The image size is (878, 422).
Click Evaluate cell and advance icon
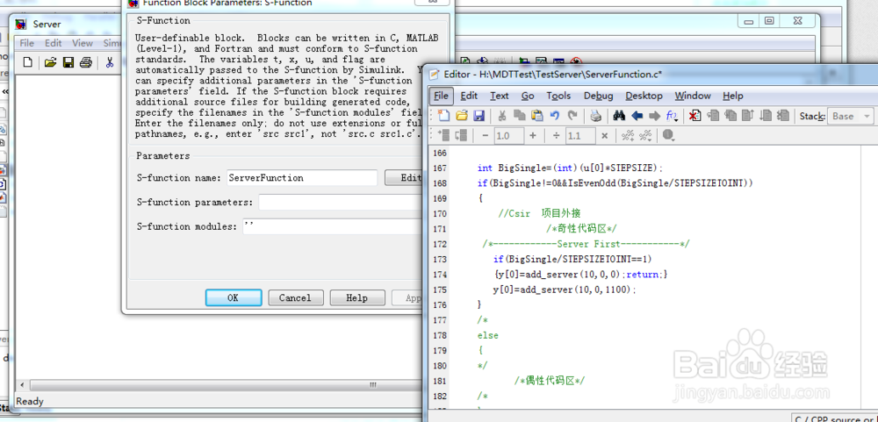click(462, 135)
